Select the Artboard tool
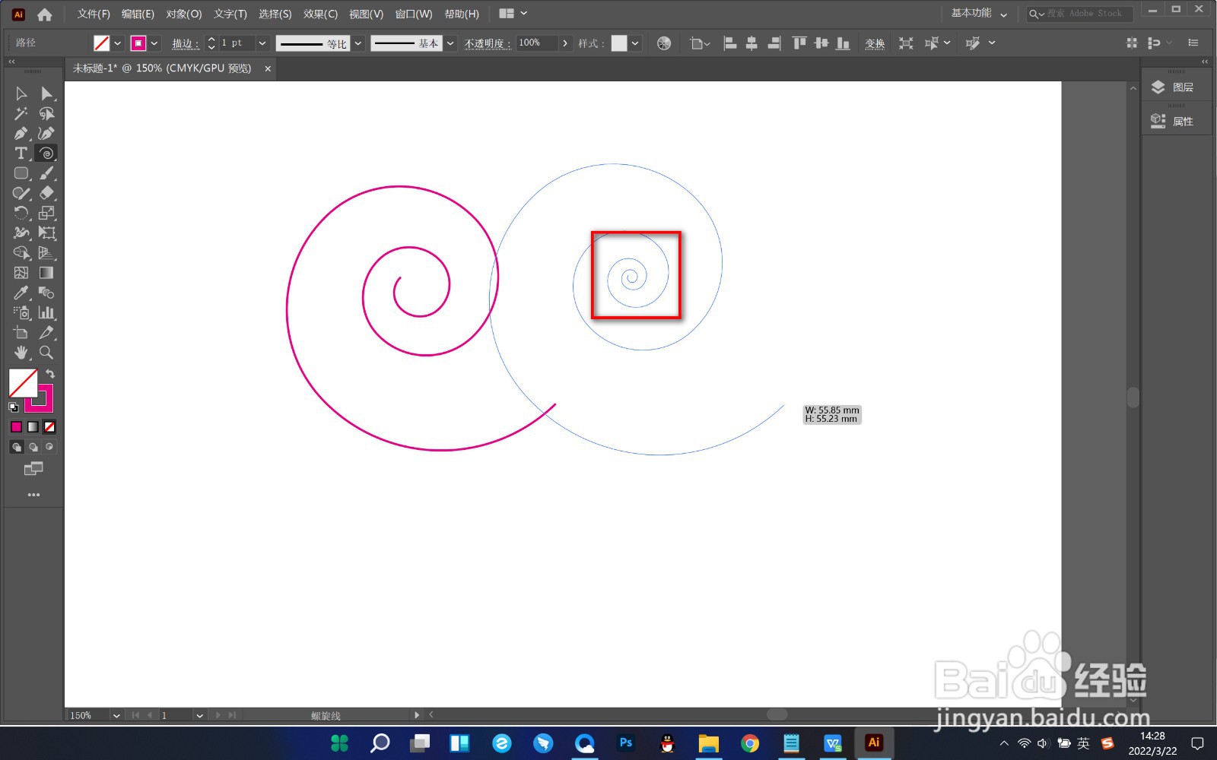The height and width of the screenshot is (760, 1217). click(21, 333)
